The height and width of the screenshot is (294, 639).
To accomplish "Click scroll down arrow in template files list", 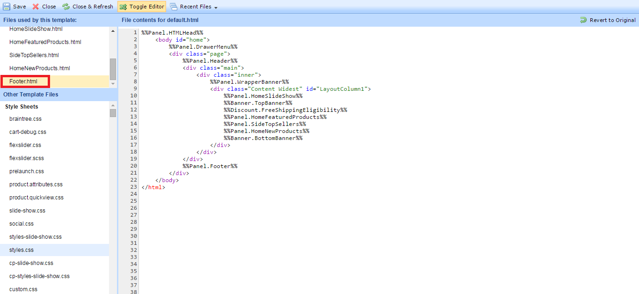I will point(113,84).
